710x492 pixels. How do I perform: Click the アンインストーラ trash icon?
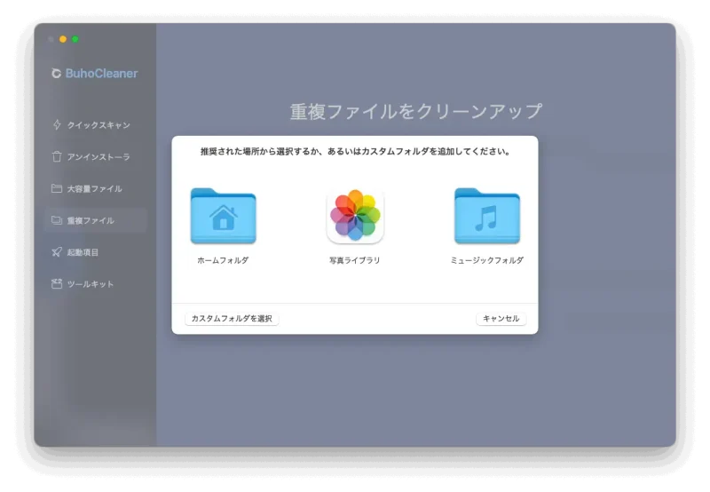(x=57, y=157)
